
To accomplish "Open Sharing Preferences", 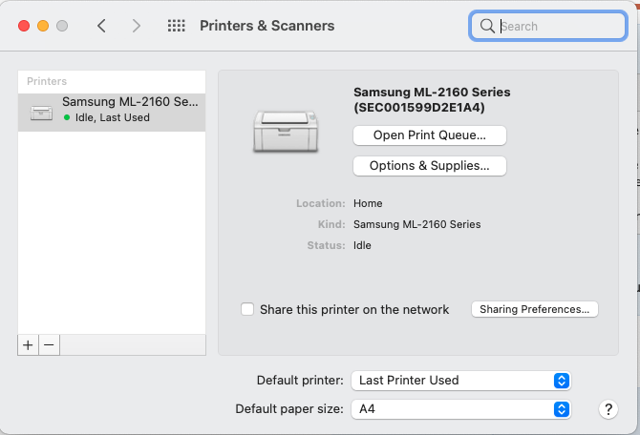I will 535,309.
